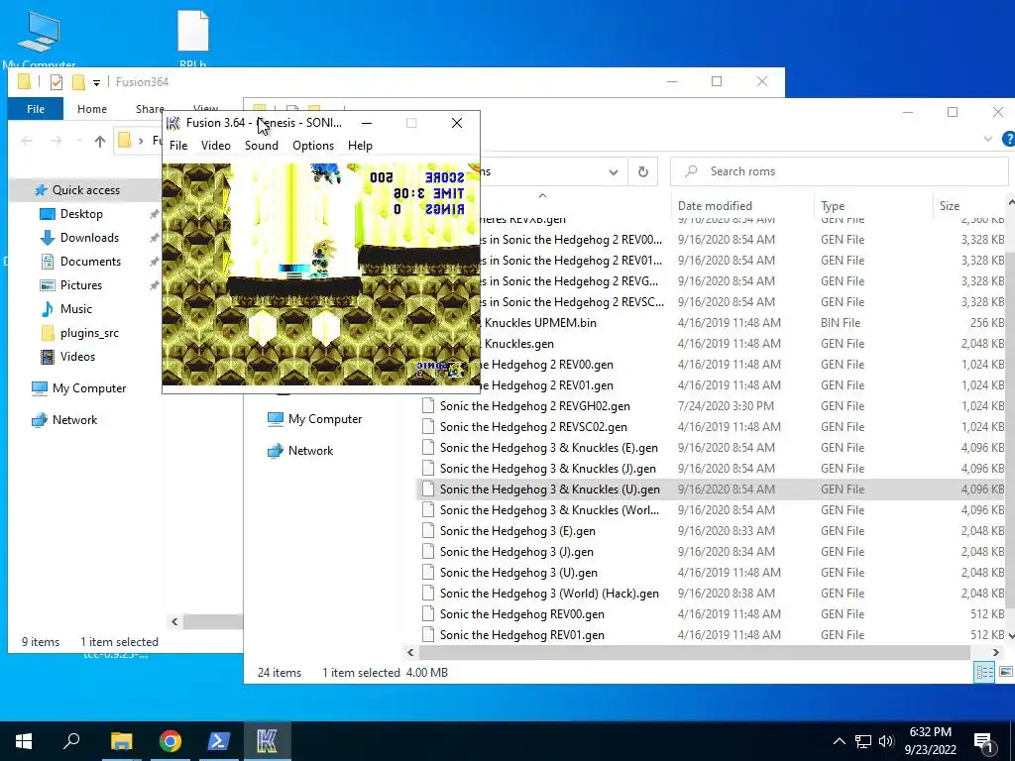Image resolution: width=1015 pixels, height=761 pixels.
Task: Select Sonic the Hedgehog 2 REVGH02.gen
Action: click(x=534, y=406)
